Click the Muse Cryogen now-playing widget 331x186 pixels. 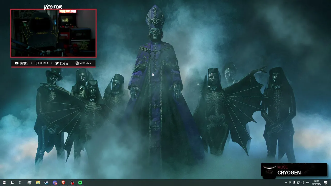tap(294, 170)
